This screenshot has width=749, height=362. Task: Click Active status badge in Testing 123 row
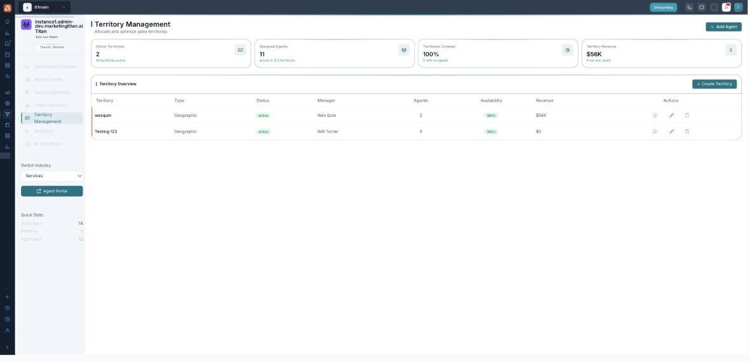coord(264,131)
